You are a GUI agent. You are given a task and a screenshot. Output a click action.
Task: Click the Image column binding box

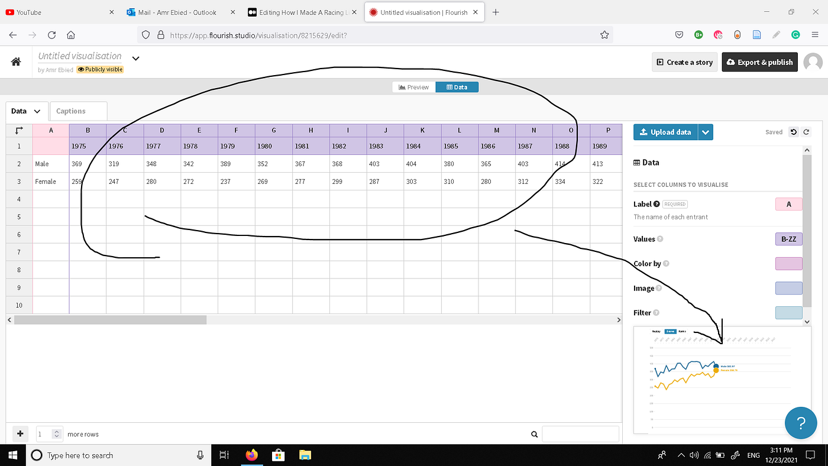coord(788,289)
